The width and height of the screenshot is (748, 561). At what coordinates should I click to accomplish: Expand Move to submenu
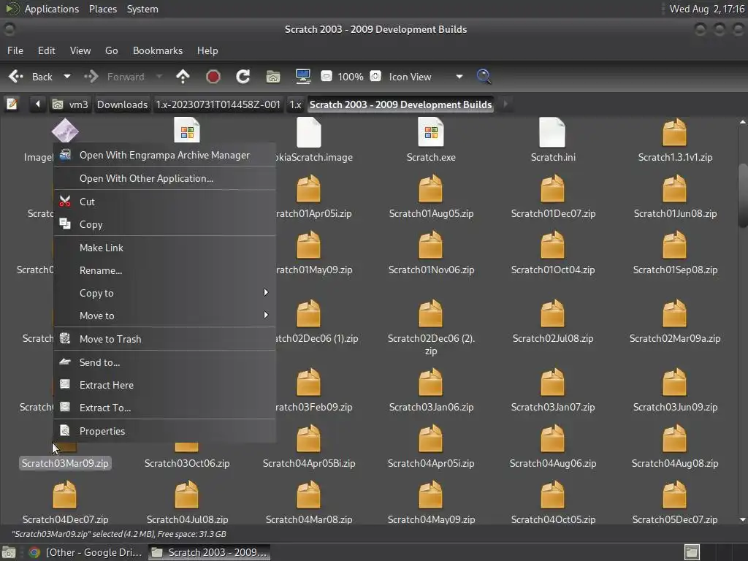(x=164, y=316)
